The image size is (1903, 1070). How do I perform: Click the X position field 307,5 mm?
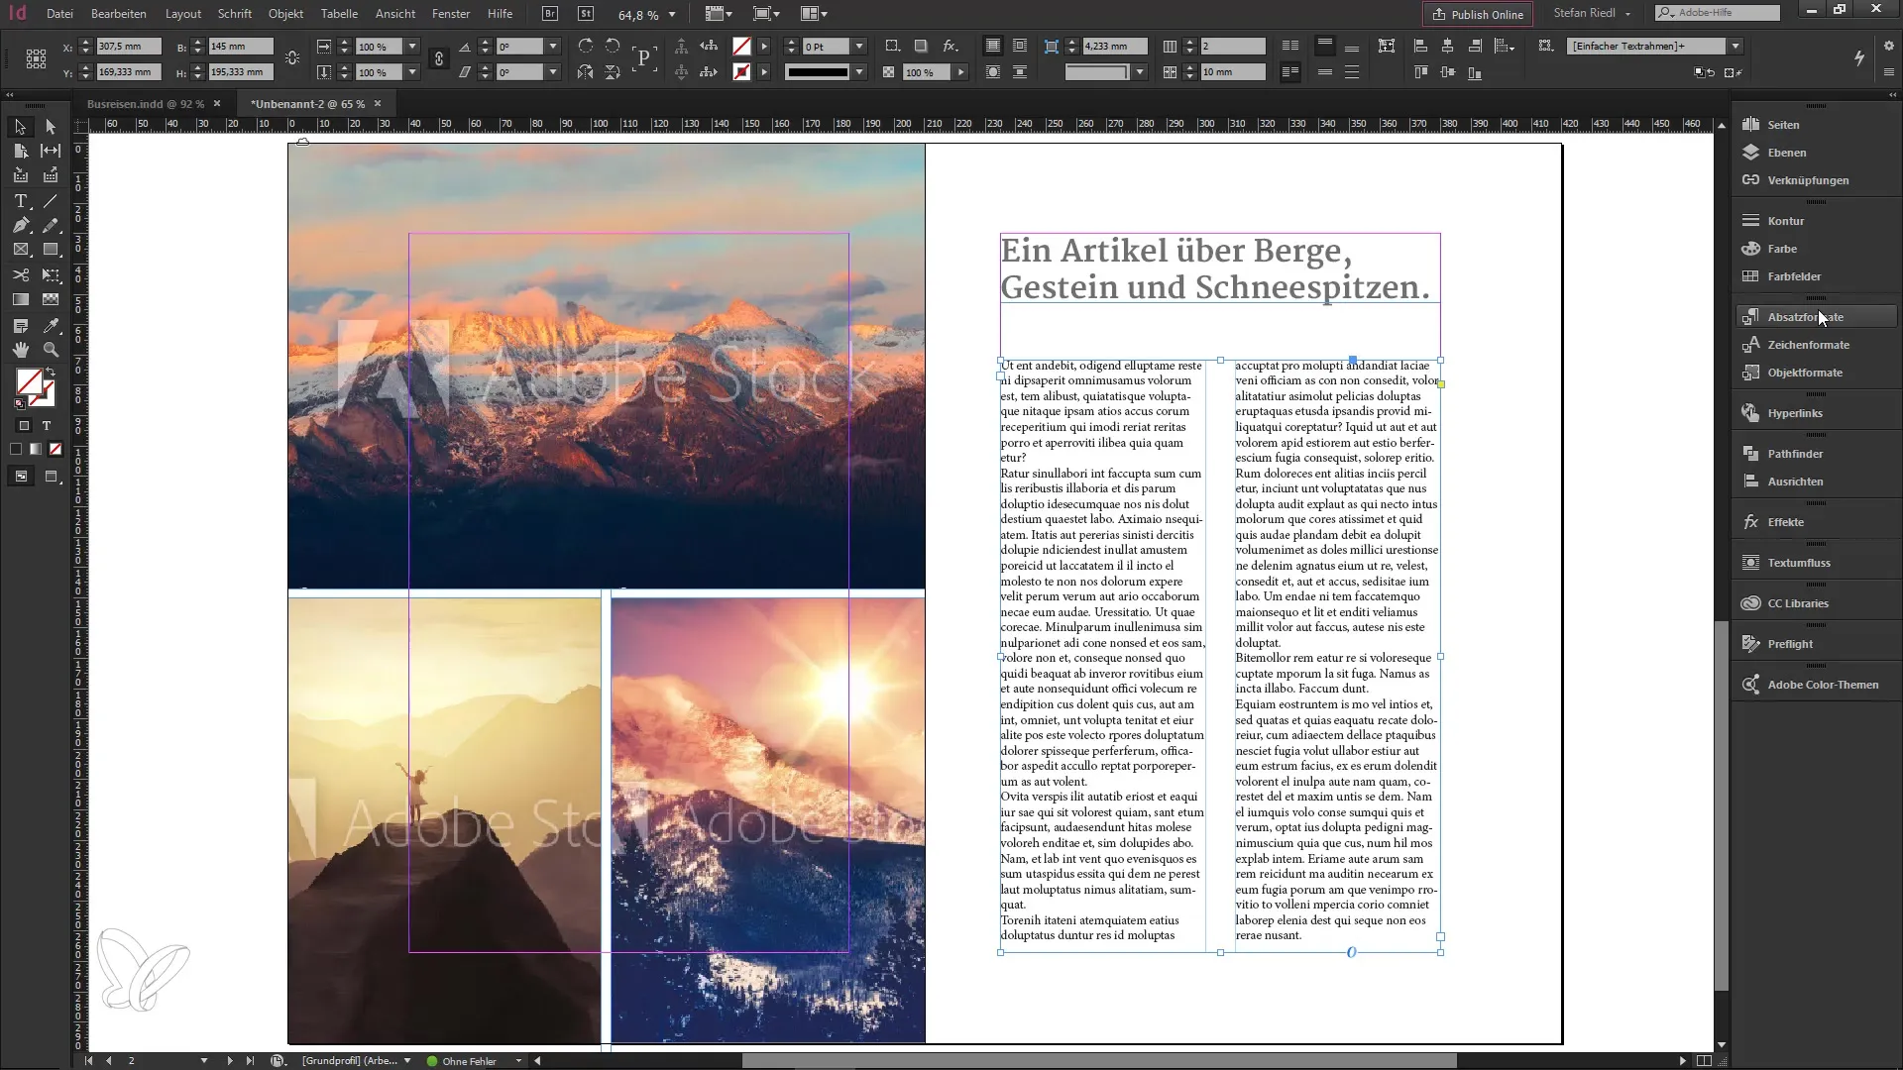point(131,47)
